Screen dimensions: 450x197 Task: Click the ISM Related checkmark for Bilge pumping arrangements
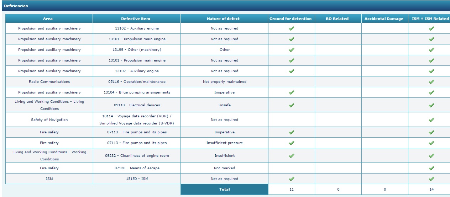431,92
